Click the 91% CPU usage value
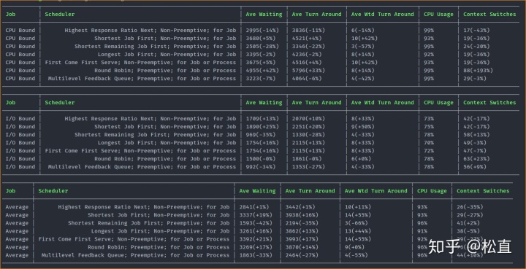Screen dimensions: 526x269 point(422,231)
